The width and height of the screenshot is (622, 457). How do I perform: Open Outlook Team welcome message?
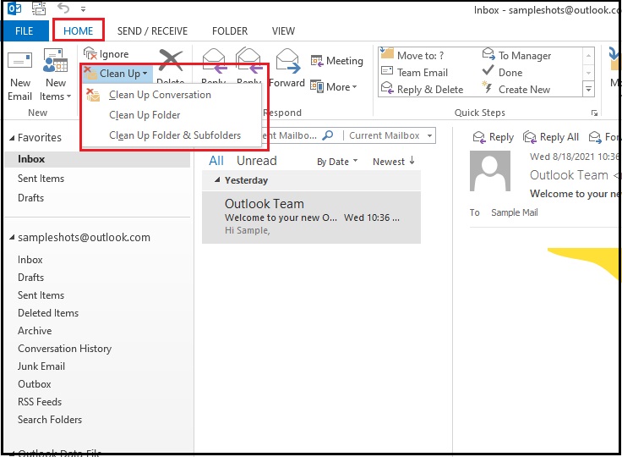coord(311,217)
